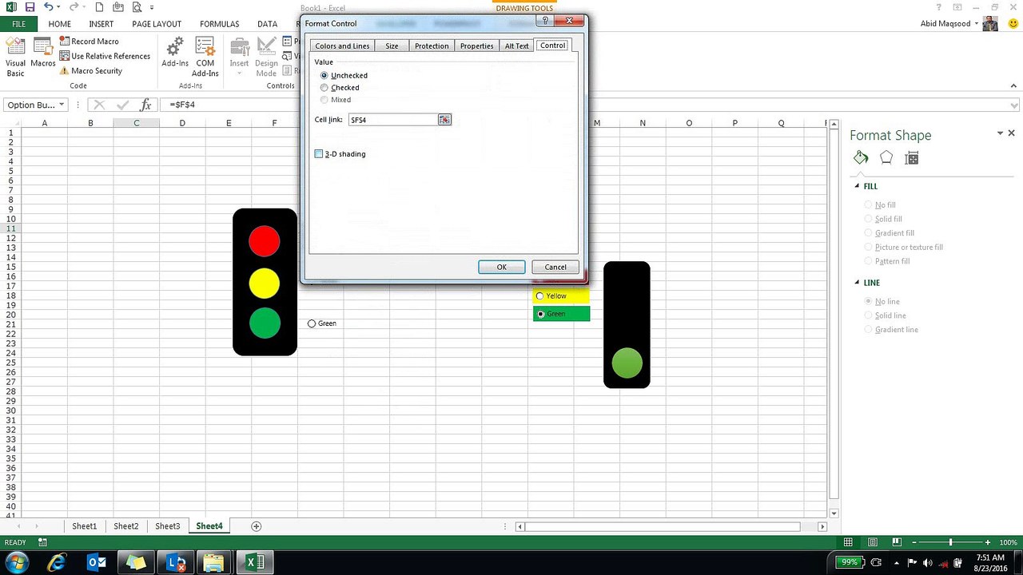Open the FILE tab
The width and height of the screenshot is (1023, 575).
[x=18, y=24]
